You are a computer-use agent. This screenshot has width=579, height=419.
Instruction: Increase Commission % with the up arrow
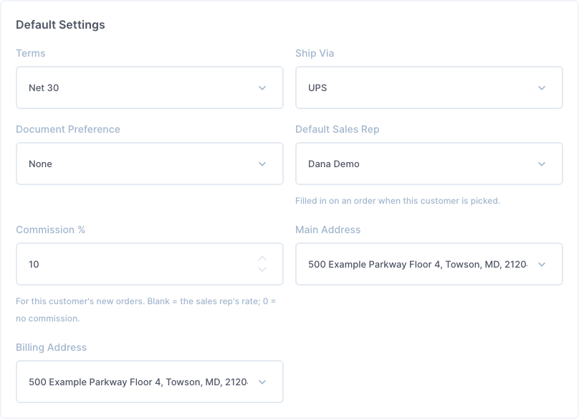[x=262, y=258]
